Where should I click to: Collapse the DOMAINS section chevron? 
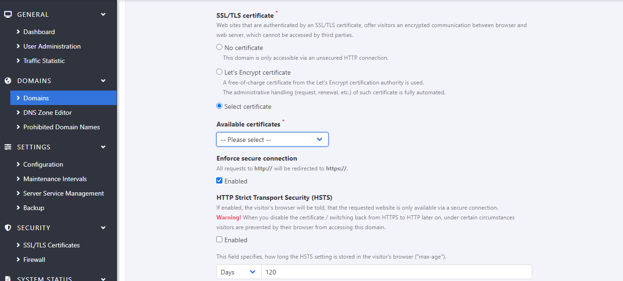103,81
